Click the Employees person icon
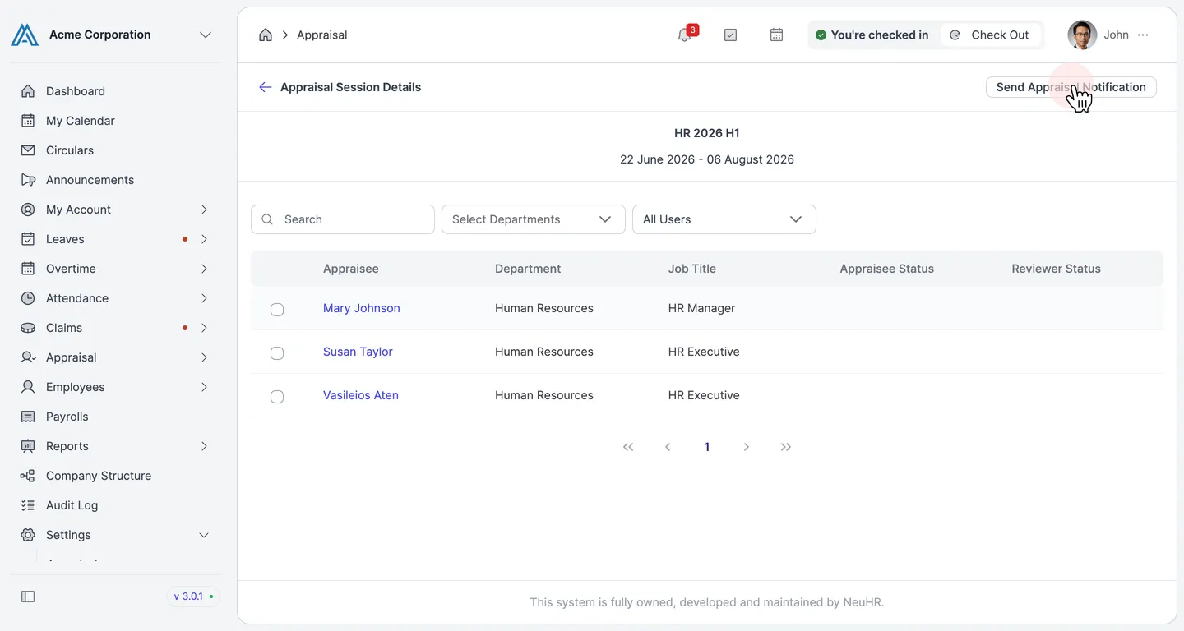The image size is (1184, 631). click(x=28, y=387)
